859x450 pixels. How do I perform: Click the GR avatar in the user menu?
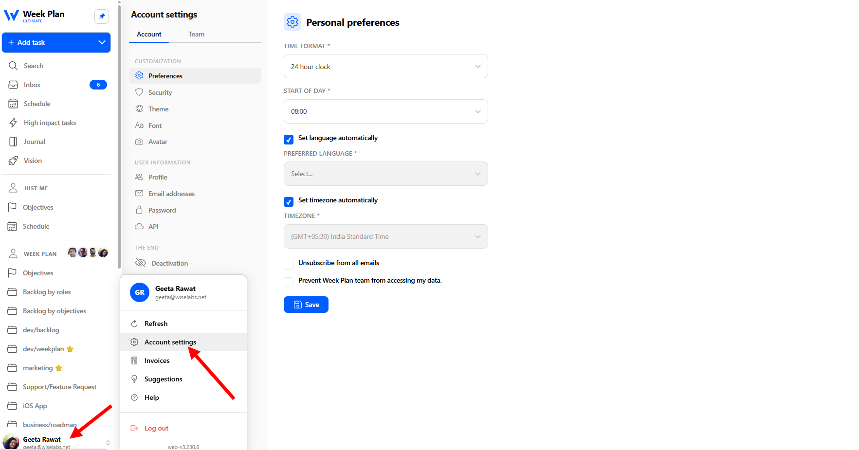tap(140, 292)
